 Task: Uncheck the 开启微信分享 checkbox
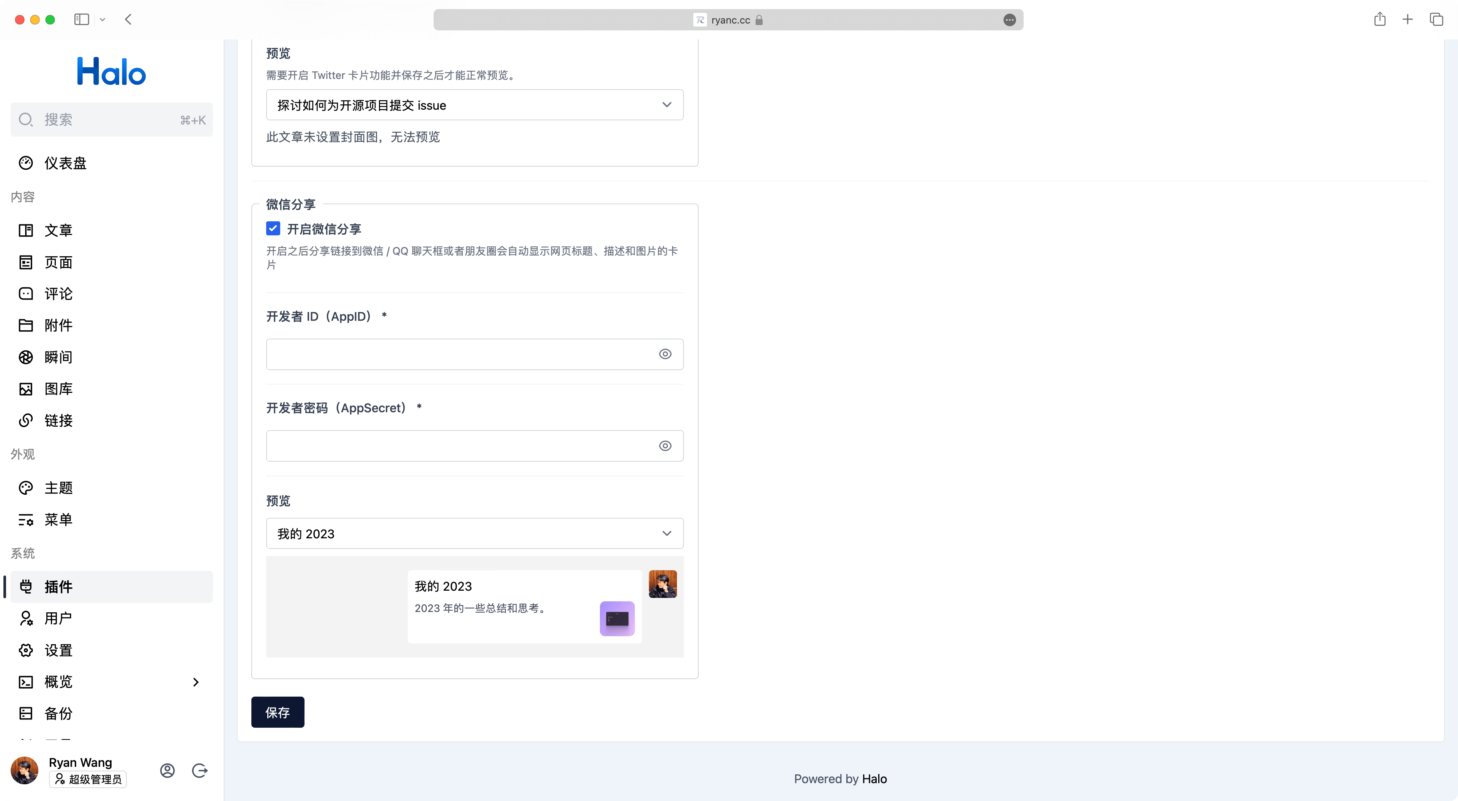pos(273,229)
